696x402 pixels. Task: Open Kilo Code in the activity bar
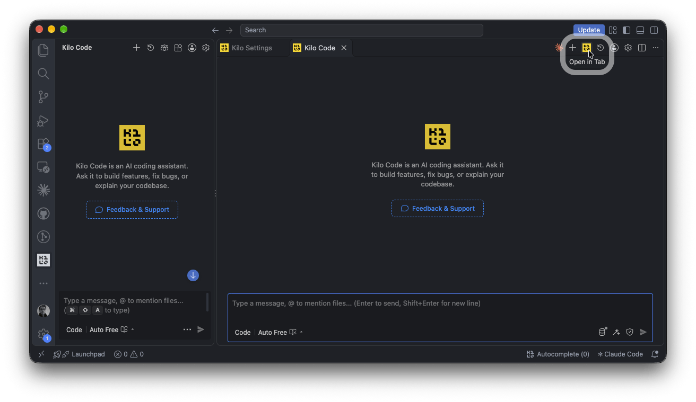(x=43, y=260)
